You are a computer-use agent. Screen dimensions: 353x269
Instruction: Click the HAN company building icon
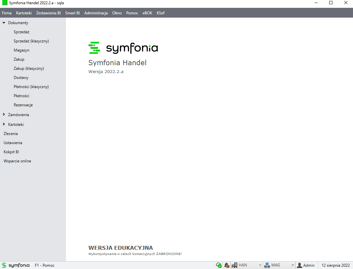click(234, 265)
